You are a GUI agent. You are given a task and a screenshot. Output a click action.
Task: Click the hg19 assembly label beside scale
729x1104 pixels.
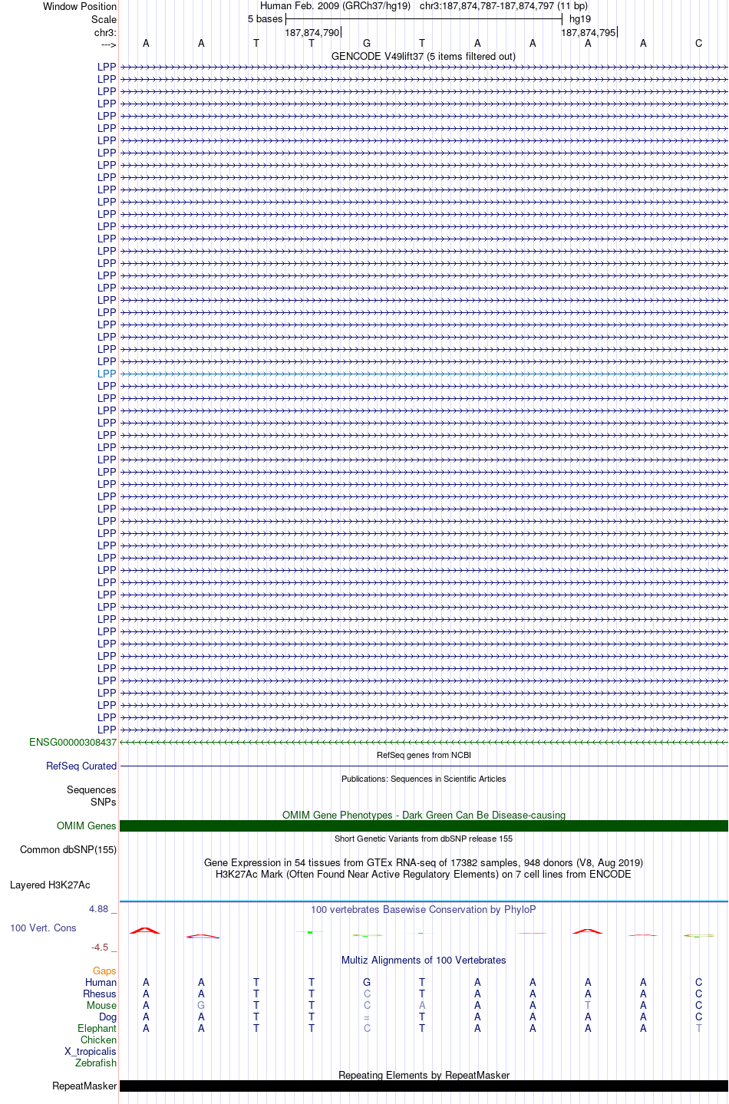click(580, 19)
